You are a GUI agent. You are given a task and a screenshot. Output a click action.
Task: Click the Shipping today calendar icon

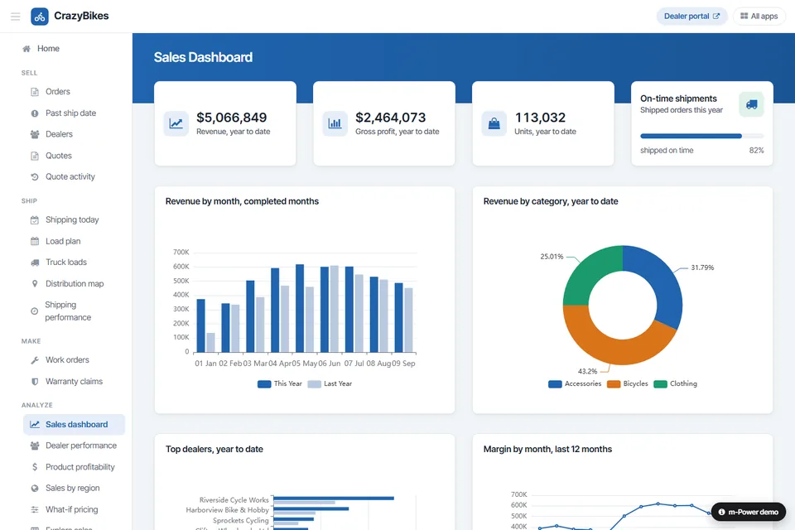pyautogui.click(x=35, y=220)
